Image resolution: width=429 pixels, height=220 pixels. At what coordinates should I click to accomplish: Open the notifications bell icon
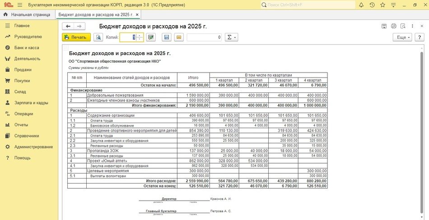(362, 5)
